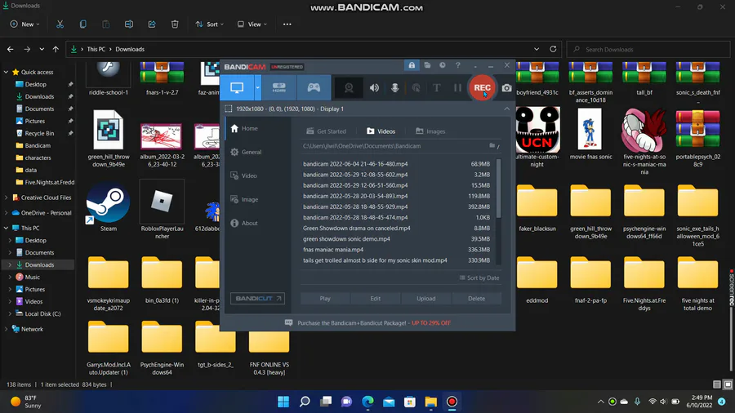The width and height of the screenshot is (735, 413).
Task: Open screen mode dropdown arrow
Action: pos(257,87)
